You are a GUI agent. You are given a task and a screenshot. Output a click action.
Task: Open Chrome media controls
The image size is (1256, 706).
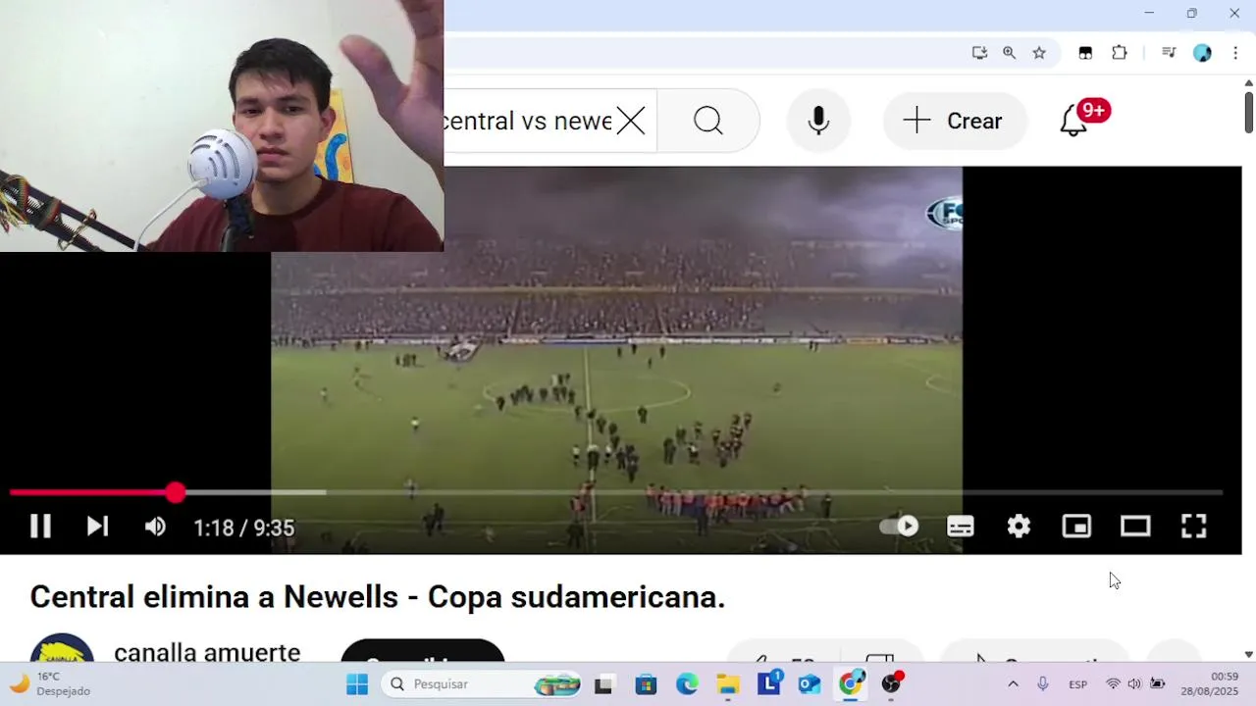1169,53
